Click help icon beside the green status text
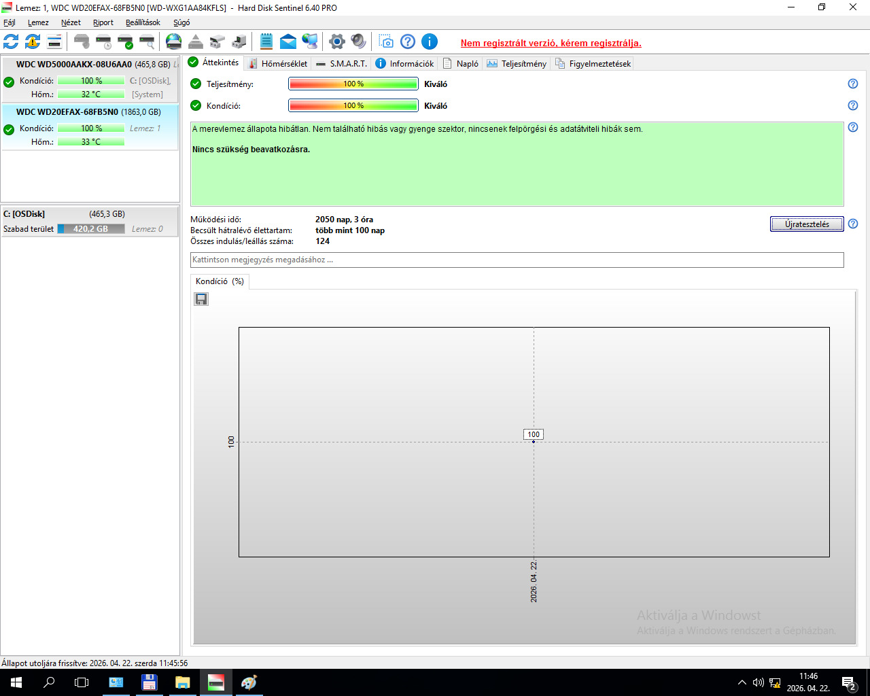The height and width of the screenshot is (696, 870). (853, 127)
